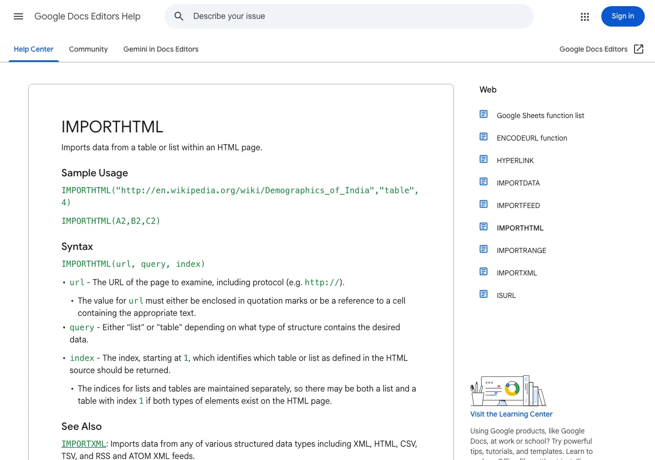Click the IMPORTHTML(url, query, index) syntax line
Image resolution: width=655 pixels, height=460 pixels.
[133, 264]
